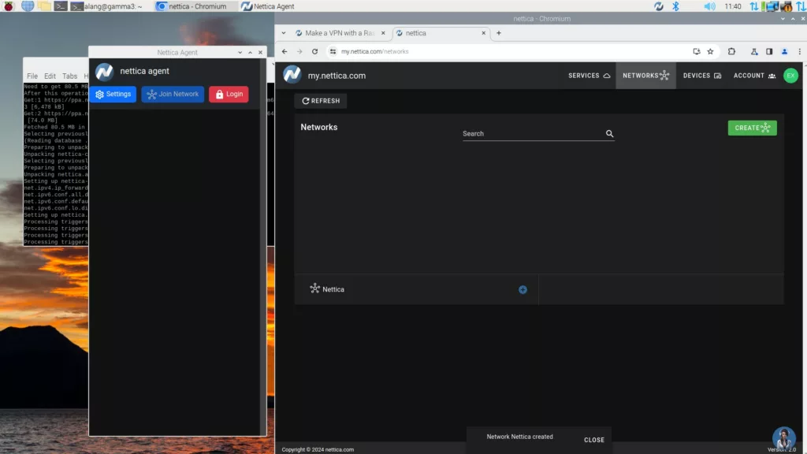Open Settings in the Nettica Agent

[x=113, y=94]
